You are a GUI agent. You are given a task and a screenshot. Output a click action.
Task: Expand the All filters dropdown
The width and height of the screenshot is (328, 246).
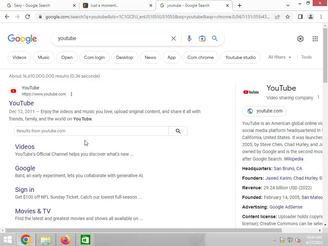tap(280, 57)
